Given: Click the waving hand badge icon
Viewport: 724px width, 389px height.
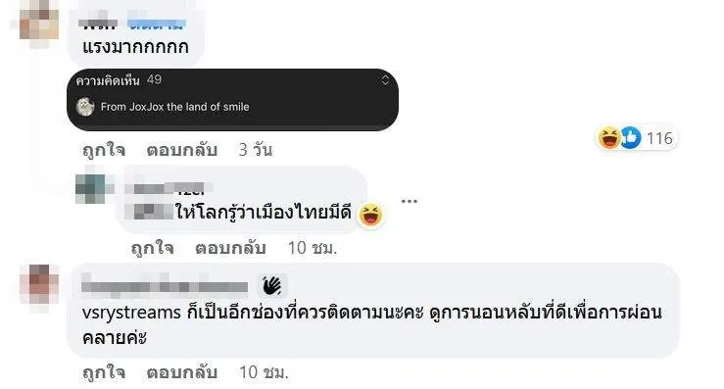Looking at the screenshot, I should pyautogui.click(x=272, y=285).
